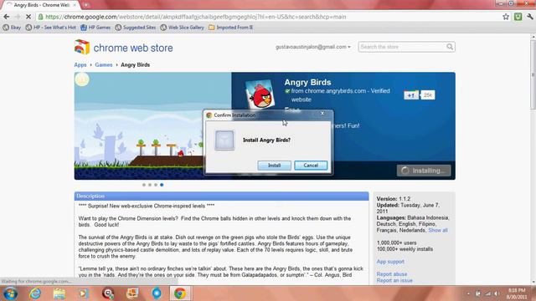The image size is (536, 301).
Task: Click the Angry Birds app icon
Action: click(x=260, y=94)
